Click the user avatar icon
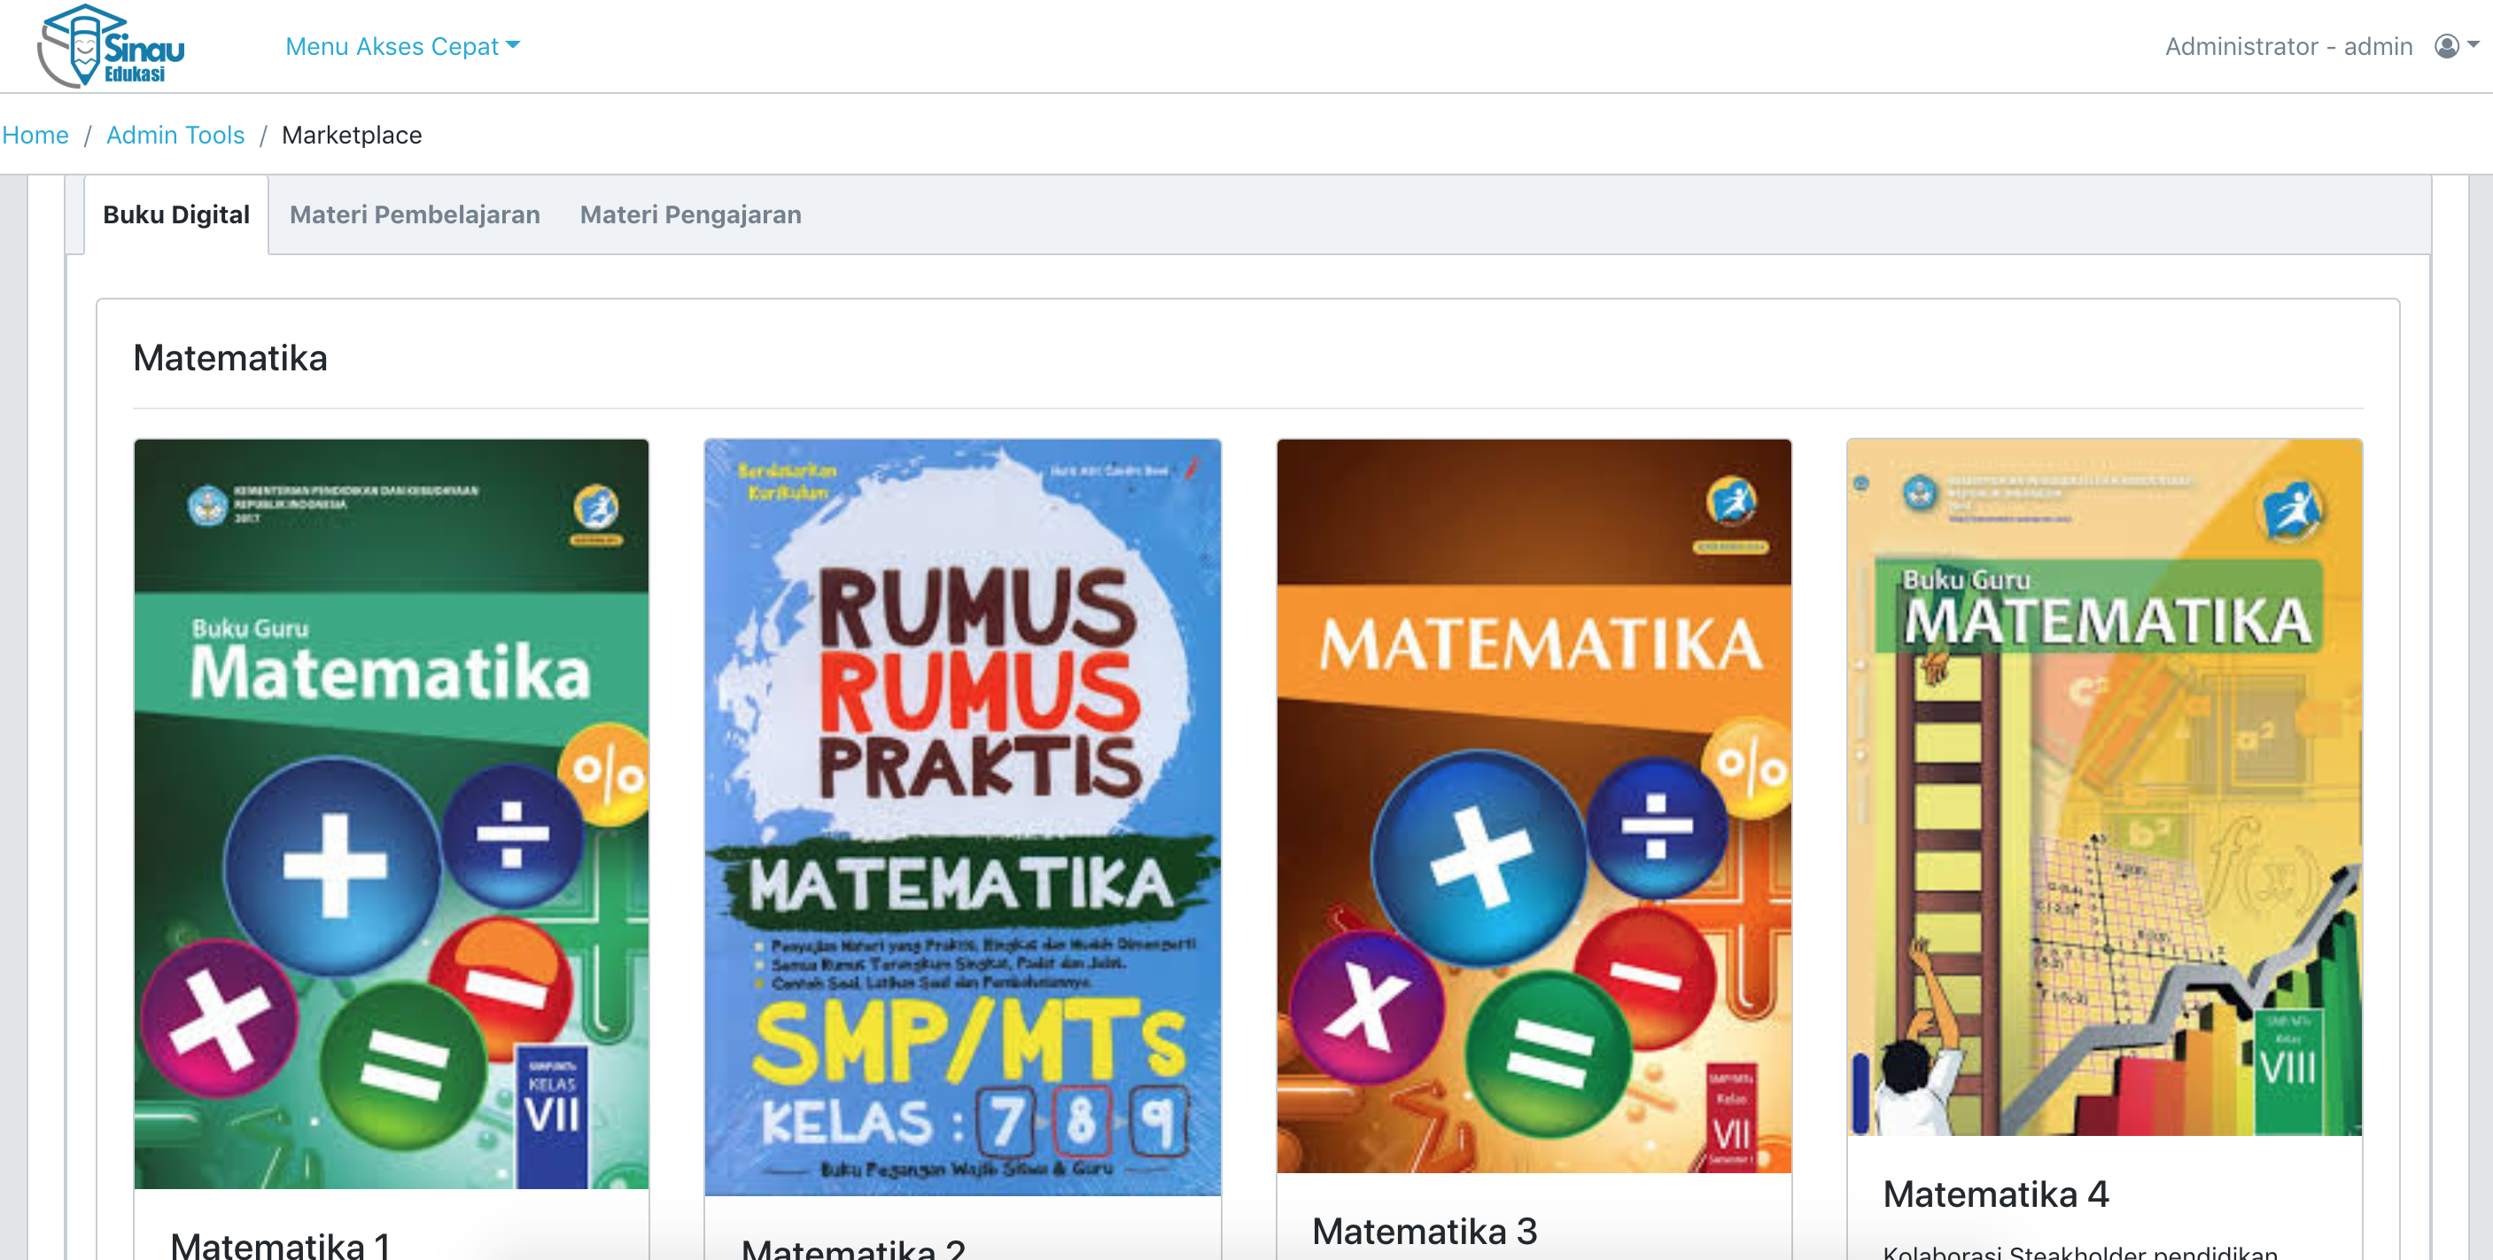 click(x=2445, y=46)
